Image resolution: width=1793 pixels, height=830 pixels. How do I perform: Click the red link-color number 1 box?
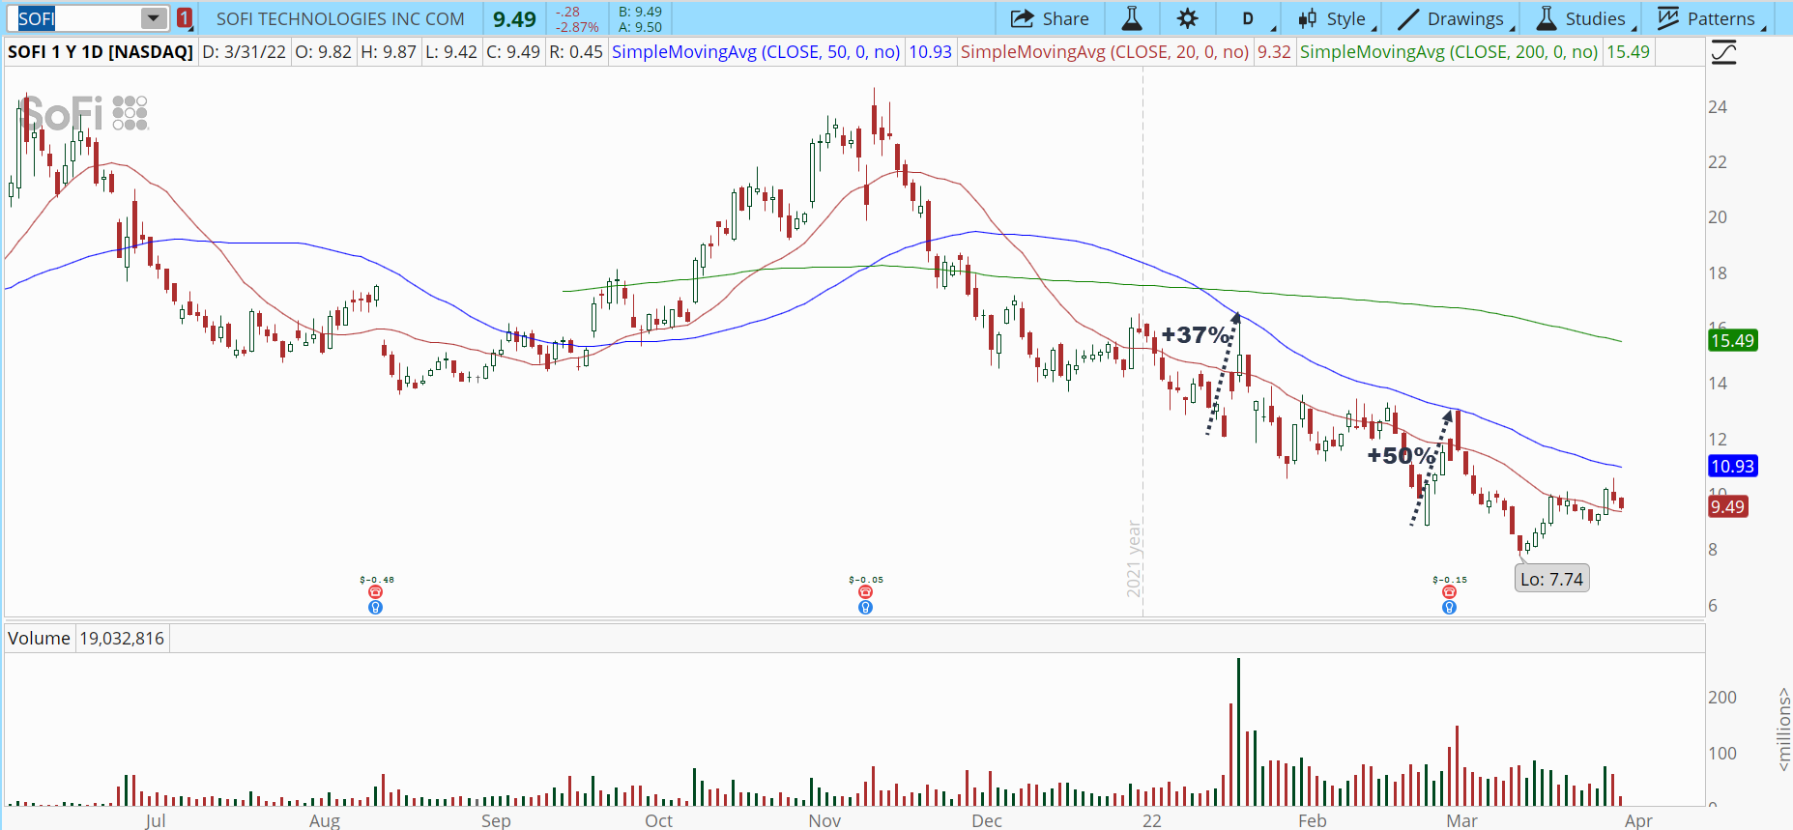[185, 18]
